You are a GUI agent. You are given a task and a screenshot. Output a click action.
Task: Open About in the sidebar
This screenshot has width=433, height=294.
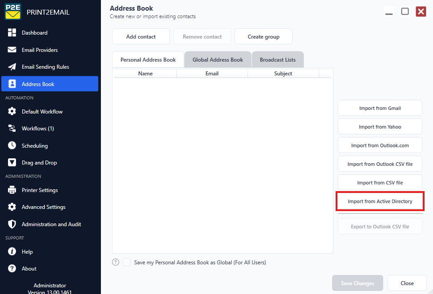point(50,268)
